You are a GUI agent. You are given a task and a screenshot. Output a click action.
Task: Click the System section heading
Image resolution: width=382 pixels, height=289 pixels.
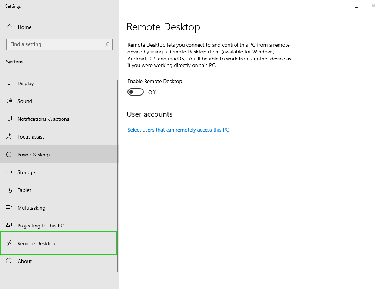pos(14,62)
